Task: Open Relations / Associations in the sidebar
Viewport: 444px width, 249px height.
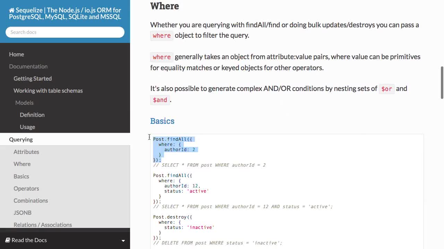Action: (43, 225)
